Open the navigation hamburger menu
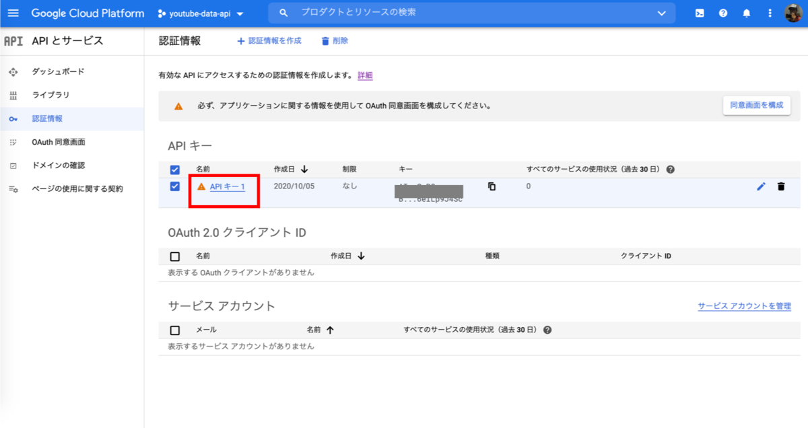Screen dimensions: 808x428 coord(13,13)
